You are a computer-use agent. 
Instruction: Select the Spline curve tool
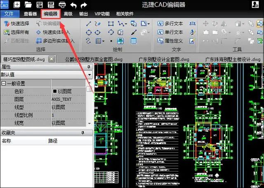(x=88, y=41)
